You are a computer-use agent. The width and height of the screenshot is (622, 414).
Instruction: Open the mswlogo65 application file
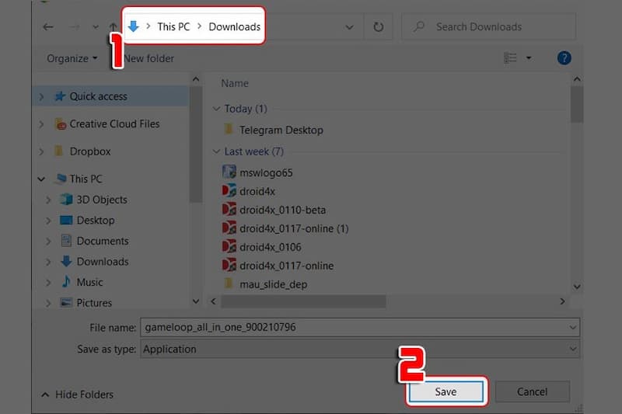(x=266, y=172)
